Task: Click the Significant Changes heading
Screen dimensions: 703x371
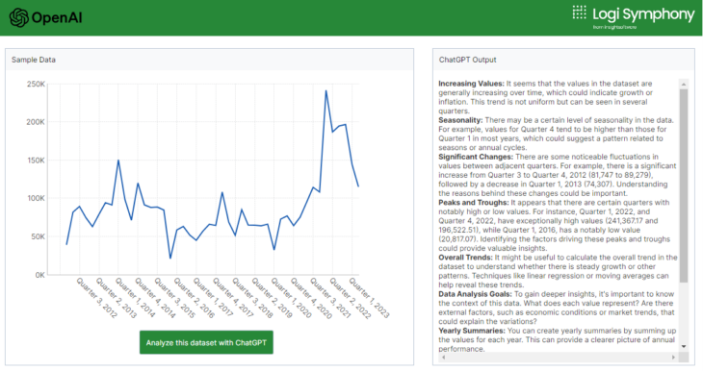Action: point(476,157)
